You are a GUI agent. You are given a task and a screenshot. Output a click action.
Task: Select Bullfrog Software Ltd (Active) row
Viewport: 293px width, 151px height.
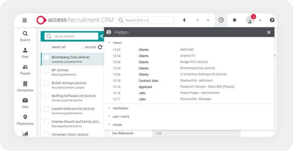(73, 98)
